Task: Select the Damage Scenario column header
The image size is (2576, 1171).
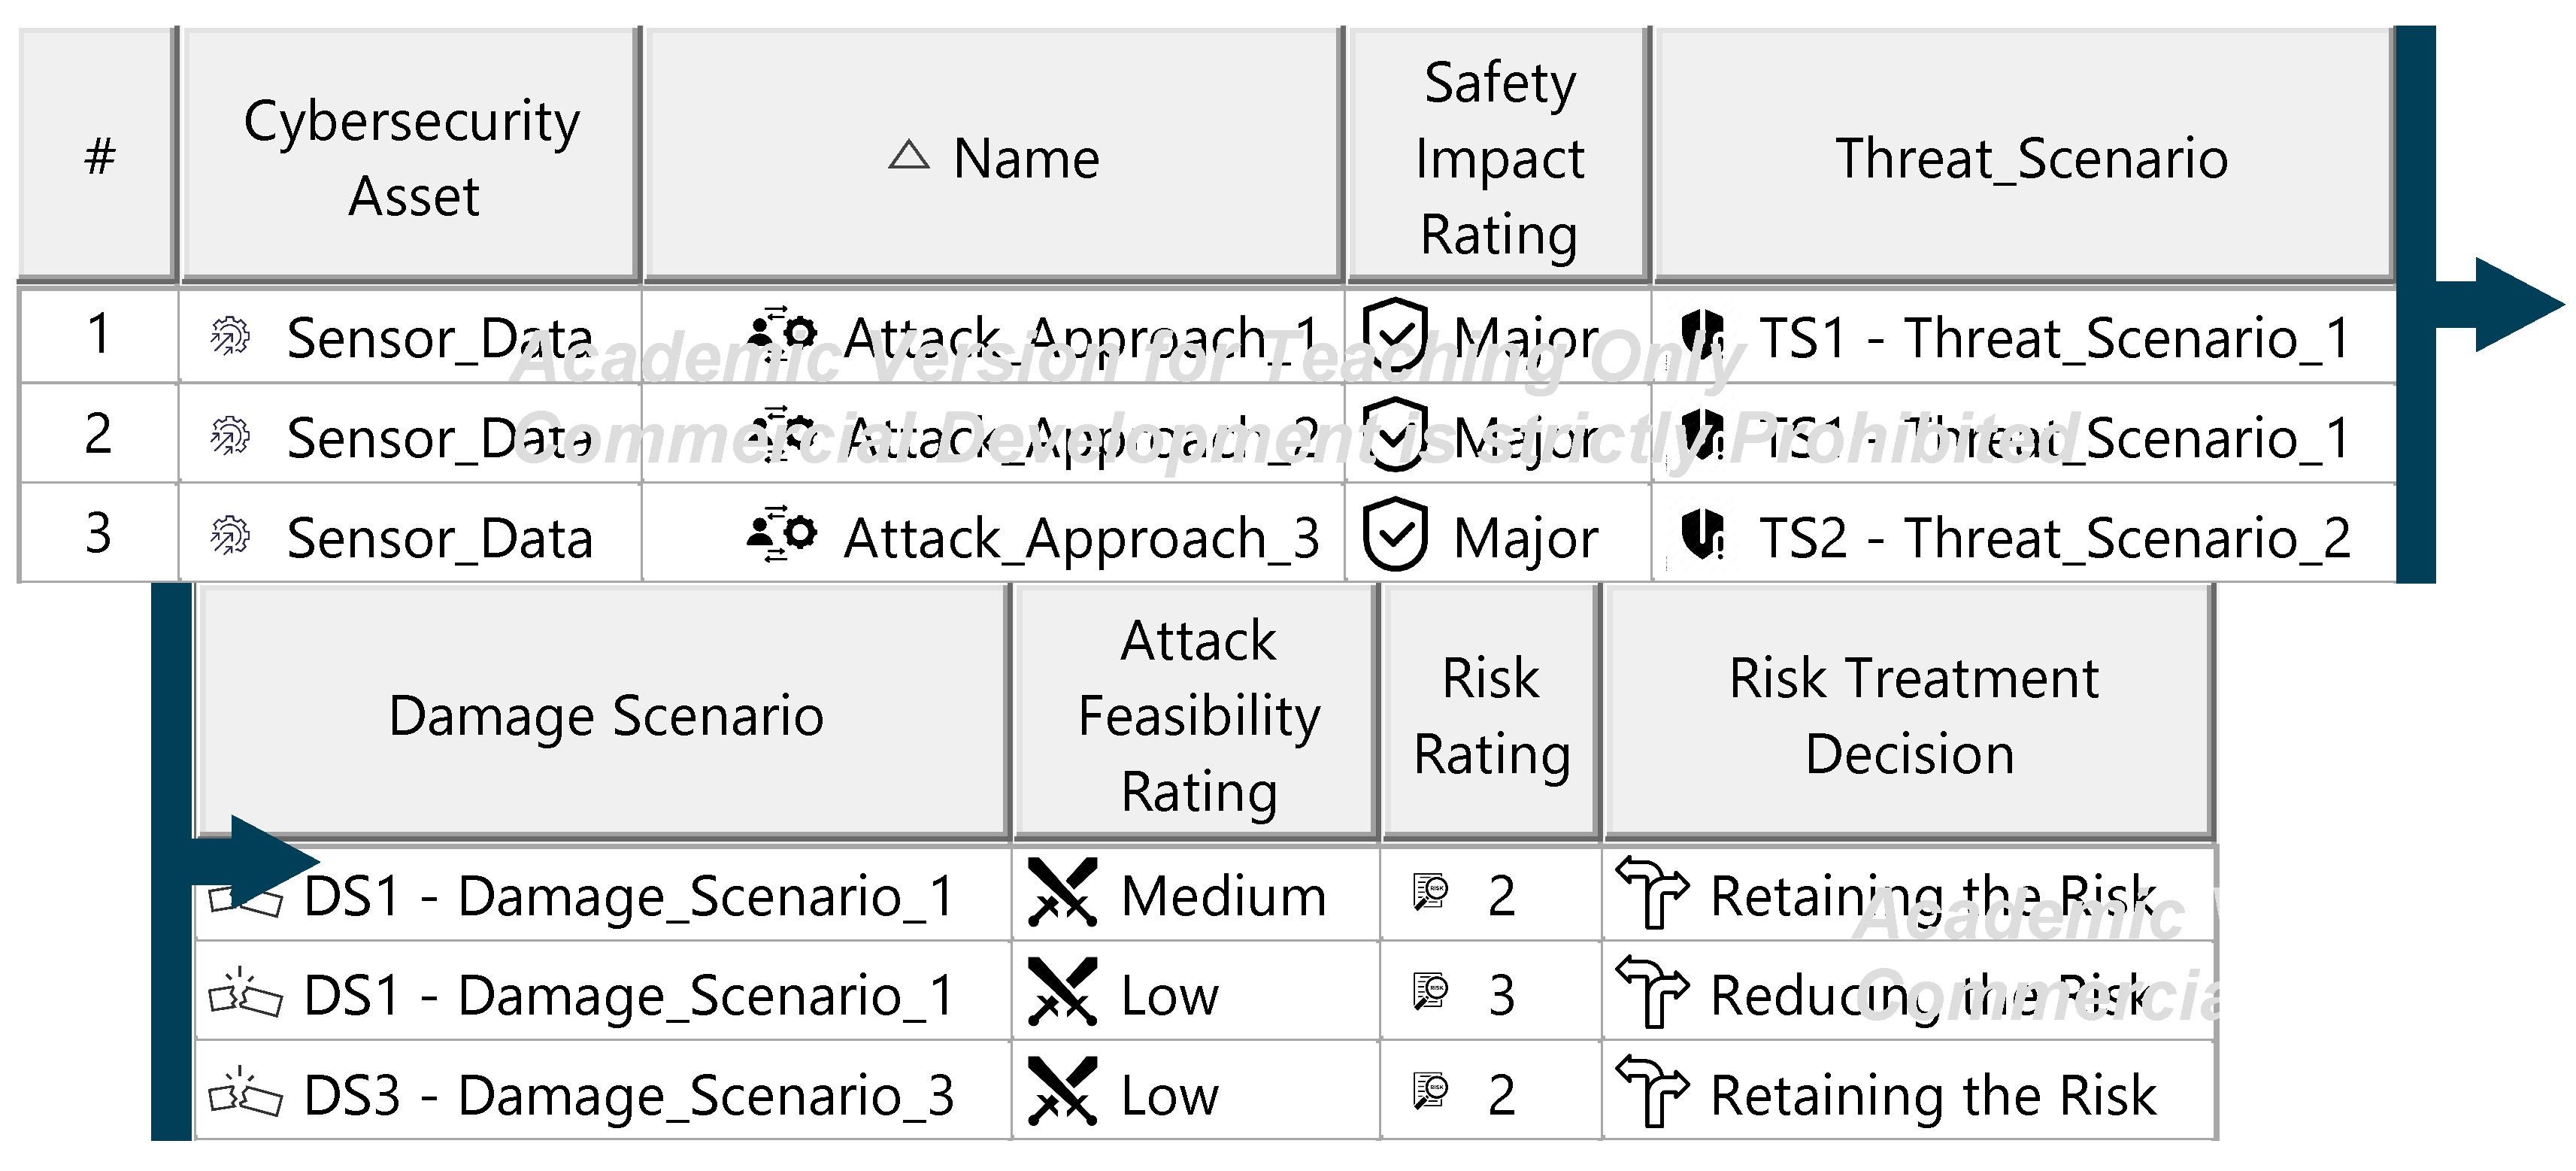Action: coord(605,715)
